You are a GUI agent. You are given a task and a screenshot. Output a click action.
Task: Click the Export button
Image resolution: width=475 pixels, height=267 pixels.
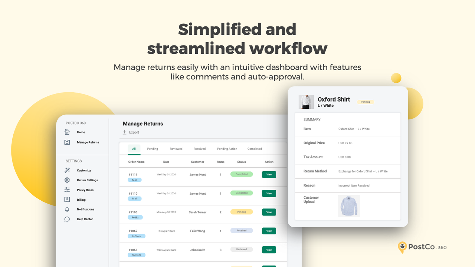131,132
